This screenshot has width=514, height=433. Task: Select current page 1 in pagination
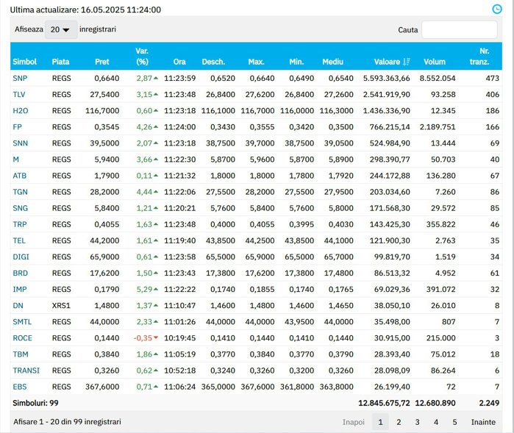(x=379, y=422)
